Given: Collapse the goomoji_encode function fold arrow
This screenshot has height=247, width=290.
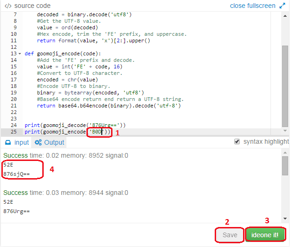Looking at the screenshot, I should coord(20,53).
